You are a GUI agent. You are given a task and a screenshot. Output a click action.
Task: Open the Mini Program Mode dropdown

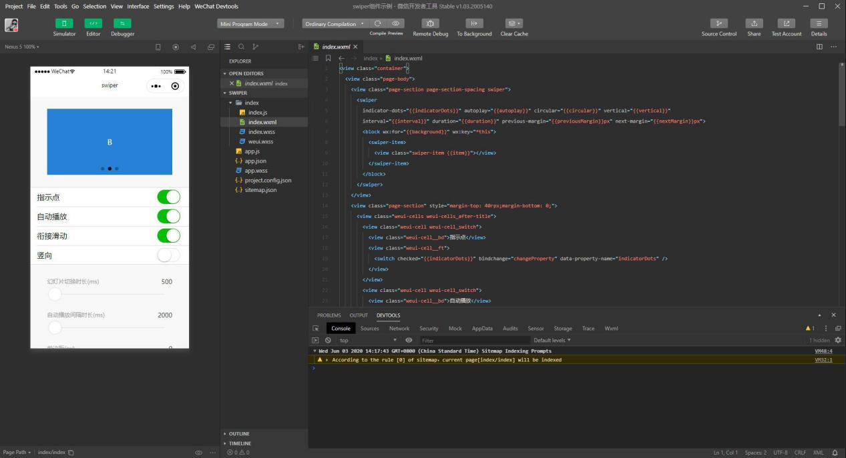[250, 24]
